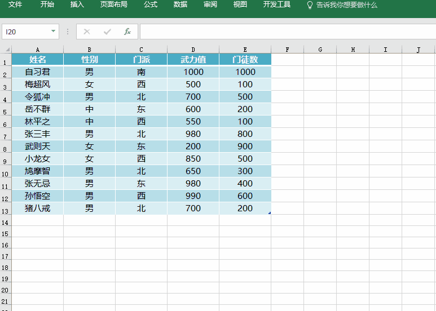Select the cell containing 武则天

pyautogui.click(x=38, y=146)
